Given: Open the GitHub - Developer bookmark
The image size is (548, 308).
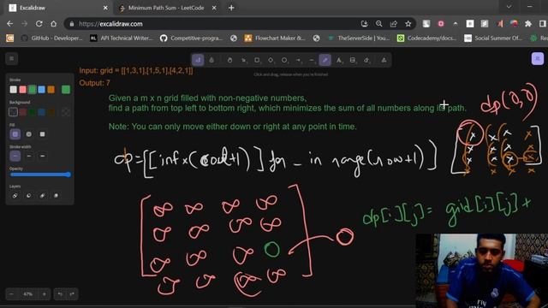Looking at the screenshot, I should (x=51, y=38).
